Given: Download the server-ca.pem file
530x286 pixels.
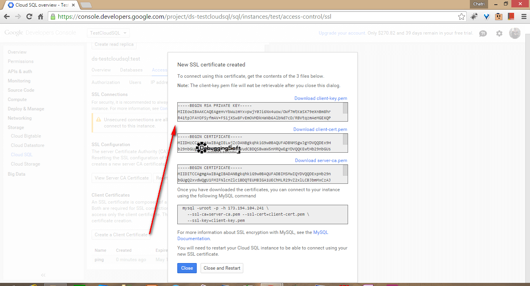Looking at the screenshot, I should point(321,160).
